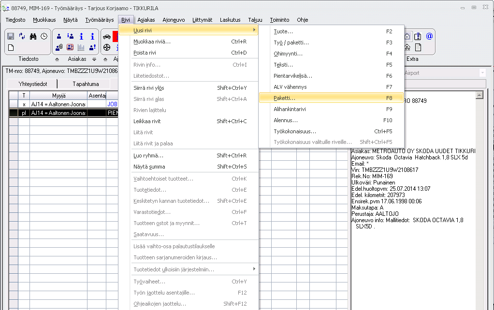The width and height of the screenshot is (494, 310).
Task: Select Alennus… entry
Action: tap(331, 120)
